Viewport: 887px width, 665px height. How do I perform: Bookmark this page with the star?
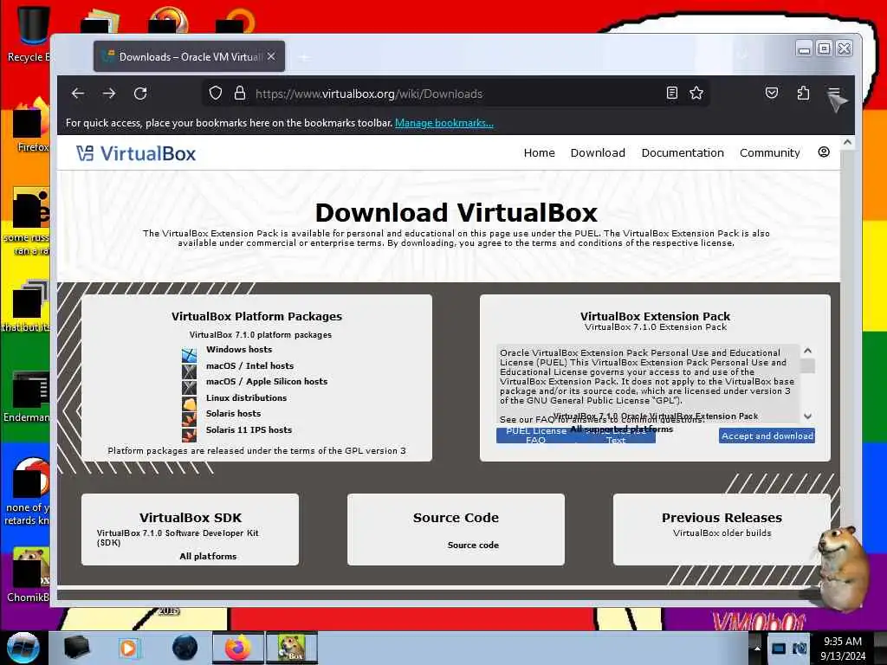coord(696,94)
